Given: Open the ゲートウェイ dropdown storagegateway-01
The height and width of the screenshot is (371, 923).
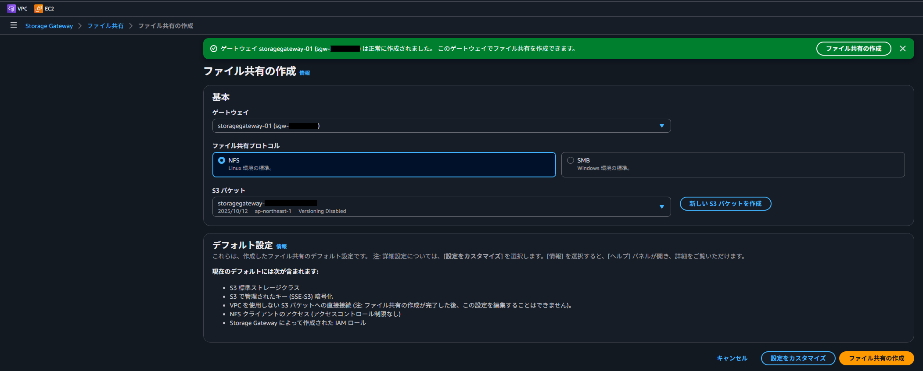Looking at the screenshot, I should [441, 126].
